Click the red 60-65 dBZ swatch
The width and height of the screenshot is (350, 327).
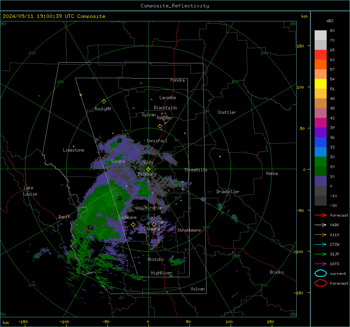(x=320, y=55)
